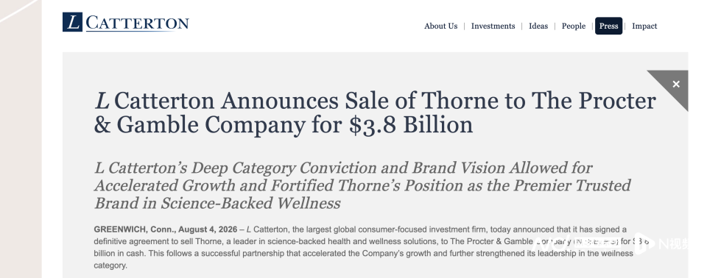Click the "billion in cash" text in the paragraph
The image size is (707, 278).
[x=119, y=253]
